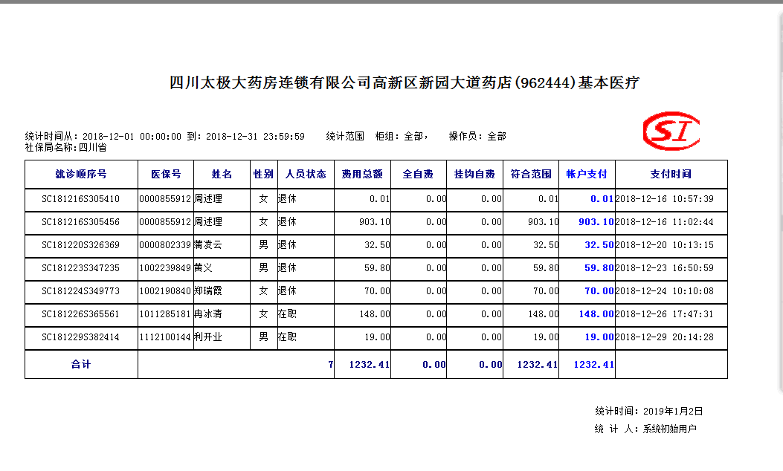The height and width of the screenshot is (471, 783).
Task: Click the 符合范围 column header
Action: point(531,174)
